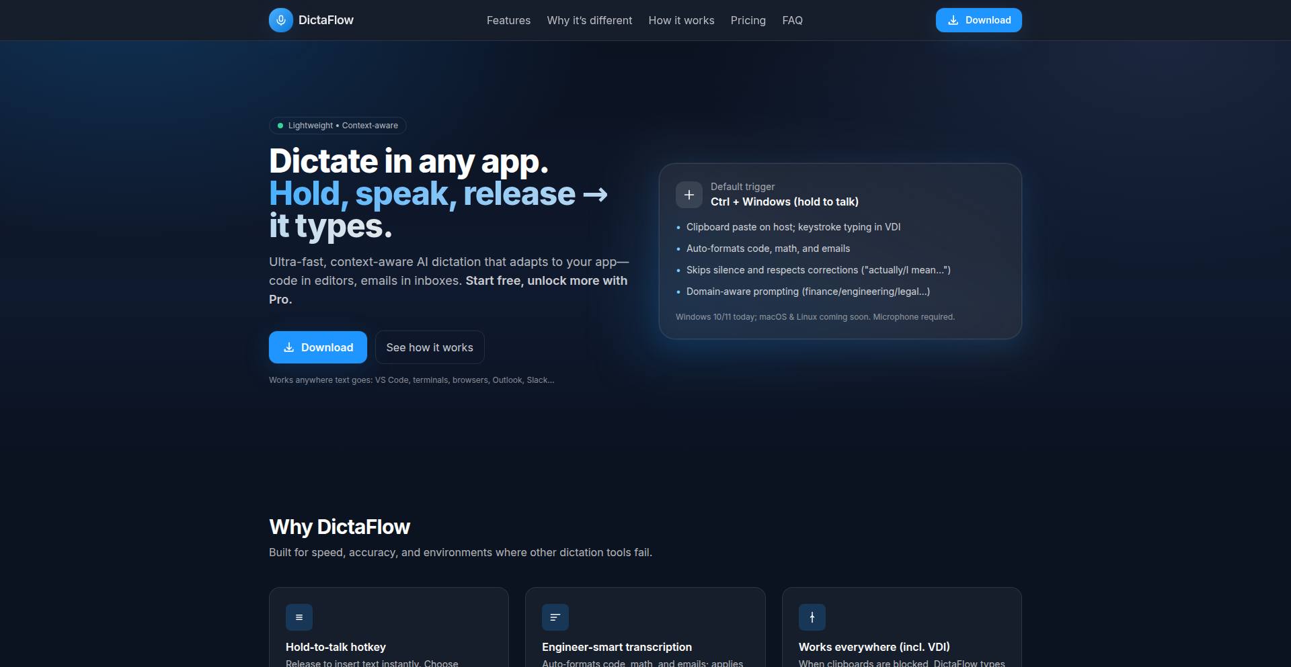Click the Engineer-smart transcription card icon
1291x667 pixels.
pos(555,617)
